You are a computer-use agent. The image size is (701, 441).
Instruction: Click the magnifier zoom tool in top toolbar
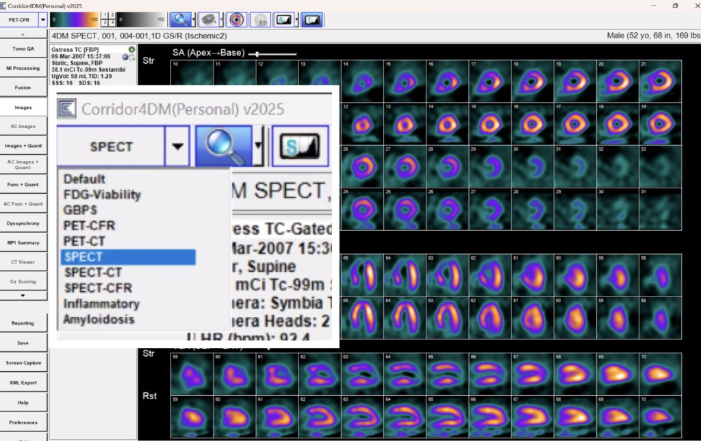click(x=180, y=19)
